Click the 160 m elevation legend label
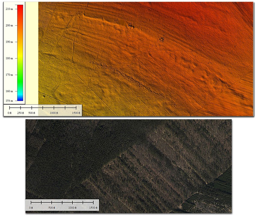This screenshot has width=257, height=217. pyautogui.click(x=9, y=91)
